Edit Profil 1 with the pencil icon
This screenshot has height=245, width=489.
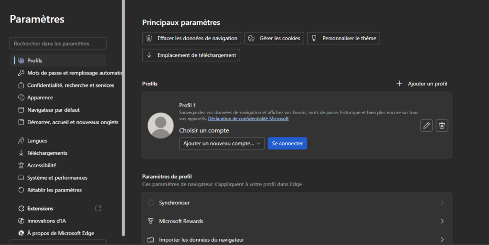point(426,126)
